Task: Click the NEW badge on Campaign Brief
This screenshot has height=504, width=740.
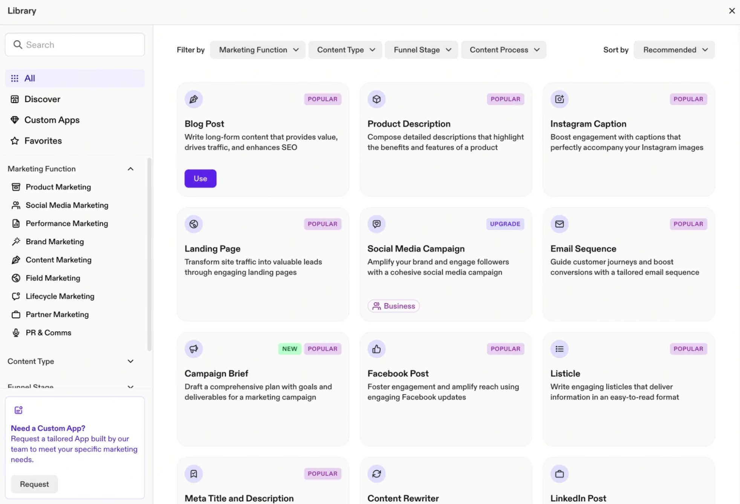Action: pyautogui.click(x=290, y=349)
